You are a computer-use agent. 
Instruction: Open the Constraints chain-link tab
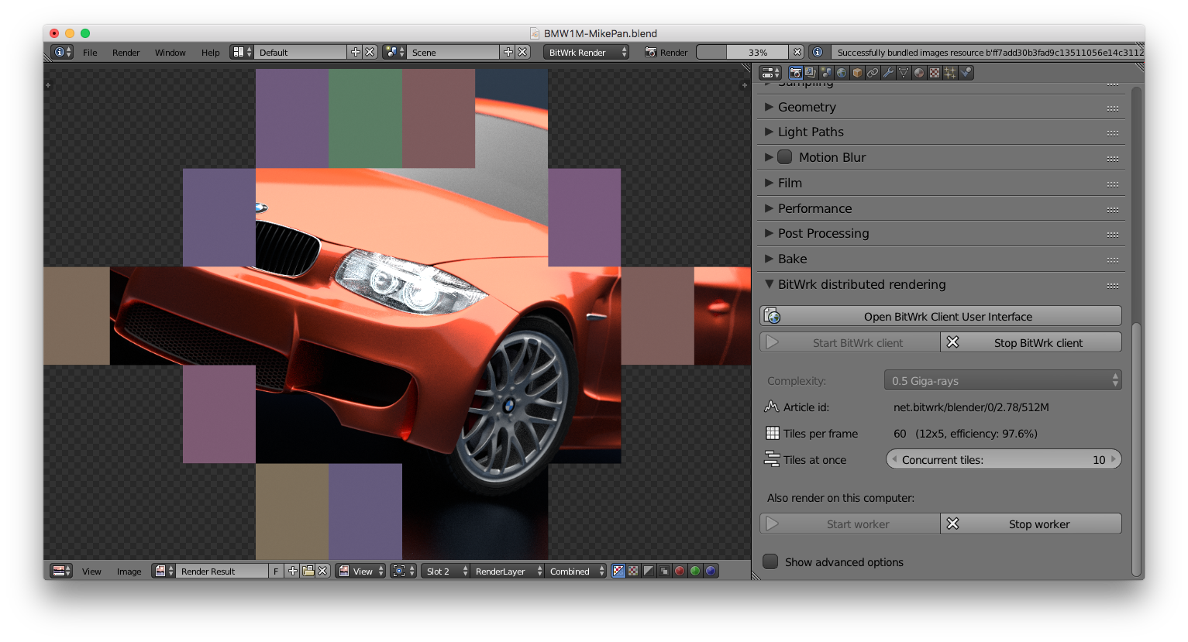(x=873, y=73)
